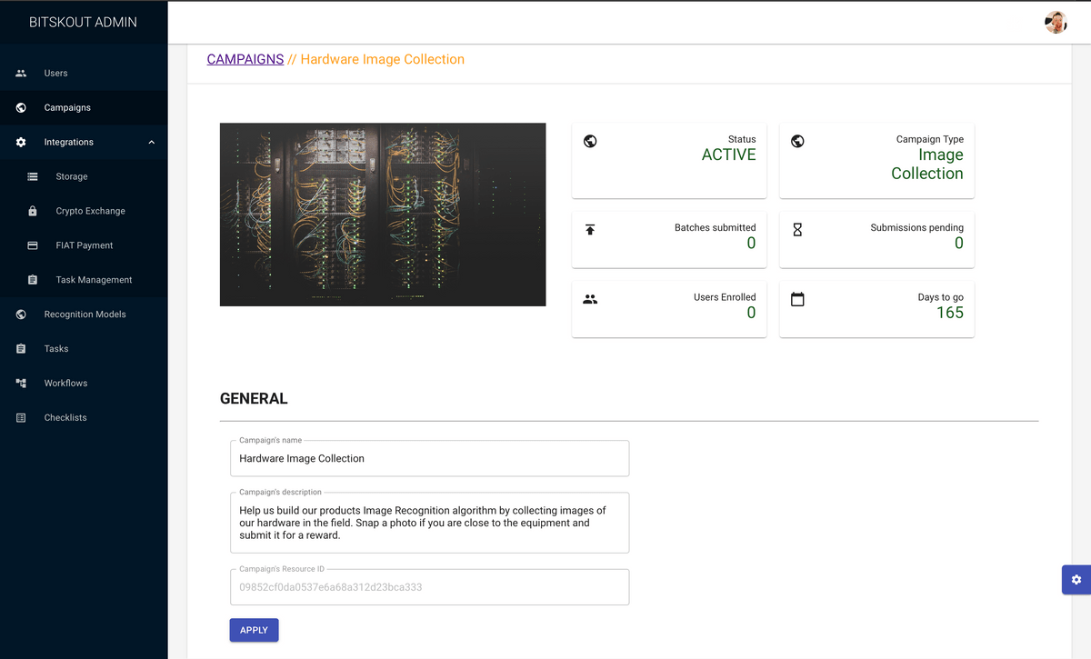Click the Integrations gear icon in sidebar
The image size is (1091, 659).
pos(21,142)
